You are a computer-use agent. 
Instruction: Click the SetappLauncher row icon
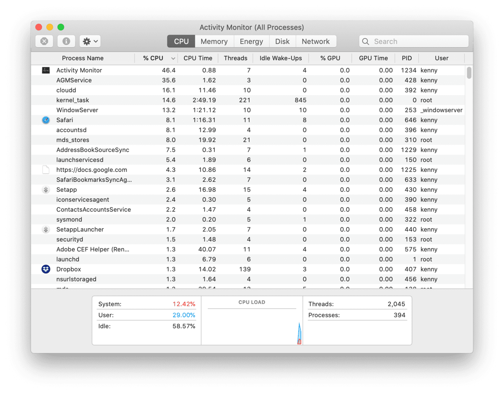(46, 230)
